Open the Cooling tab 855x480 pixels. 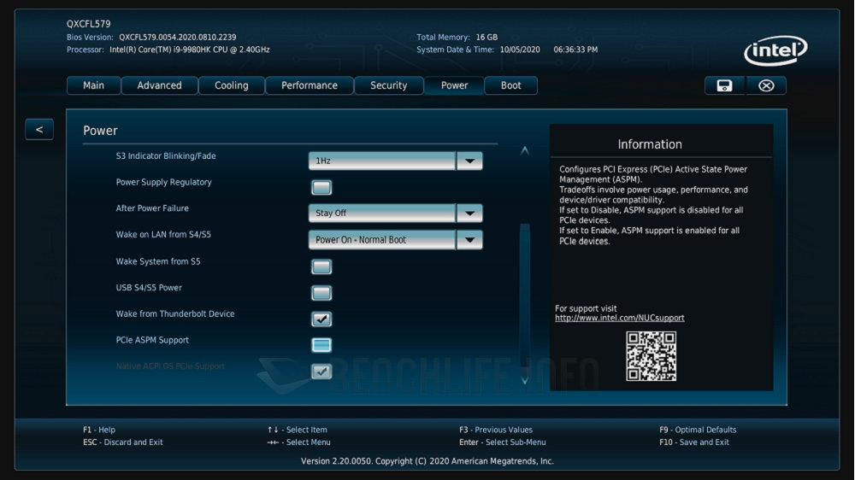231,85
